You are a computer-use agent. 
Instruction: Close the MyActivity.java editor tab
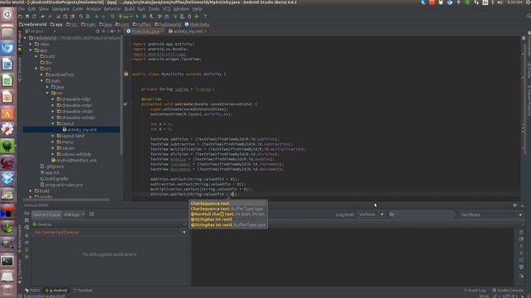(x=163, y=31)
